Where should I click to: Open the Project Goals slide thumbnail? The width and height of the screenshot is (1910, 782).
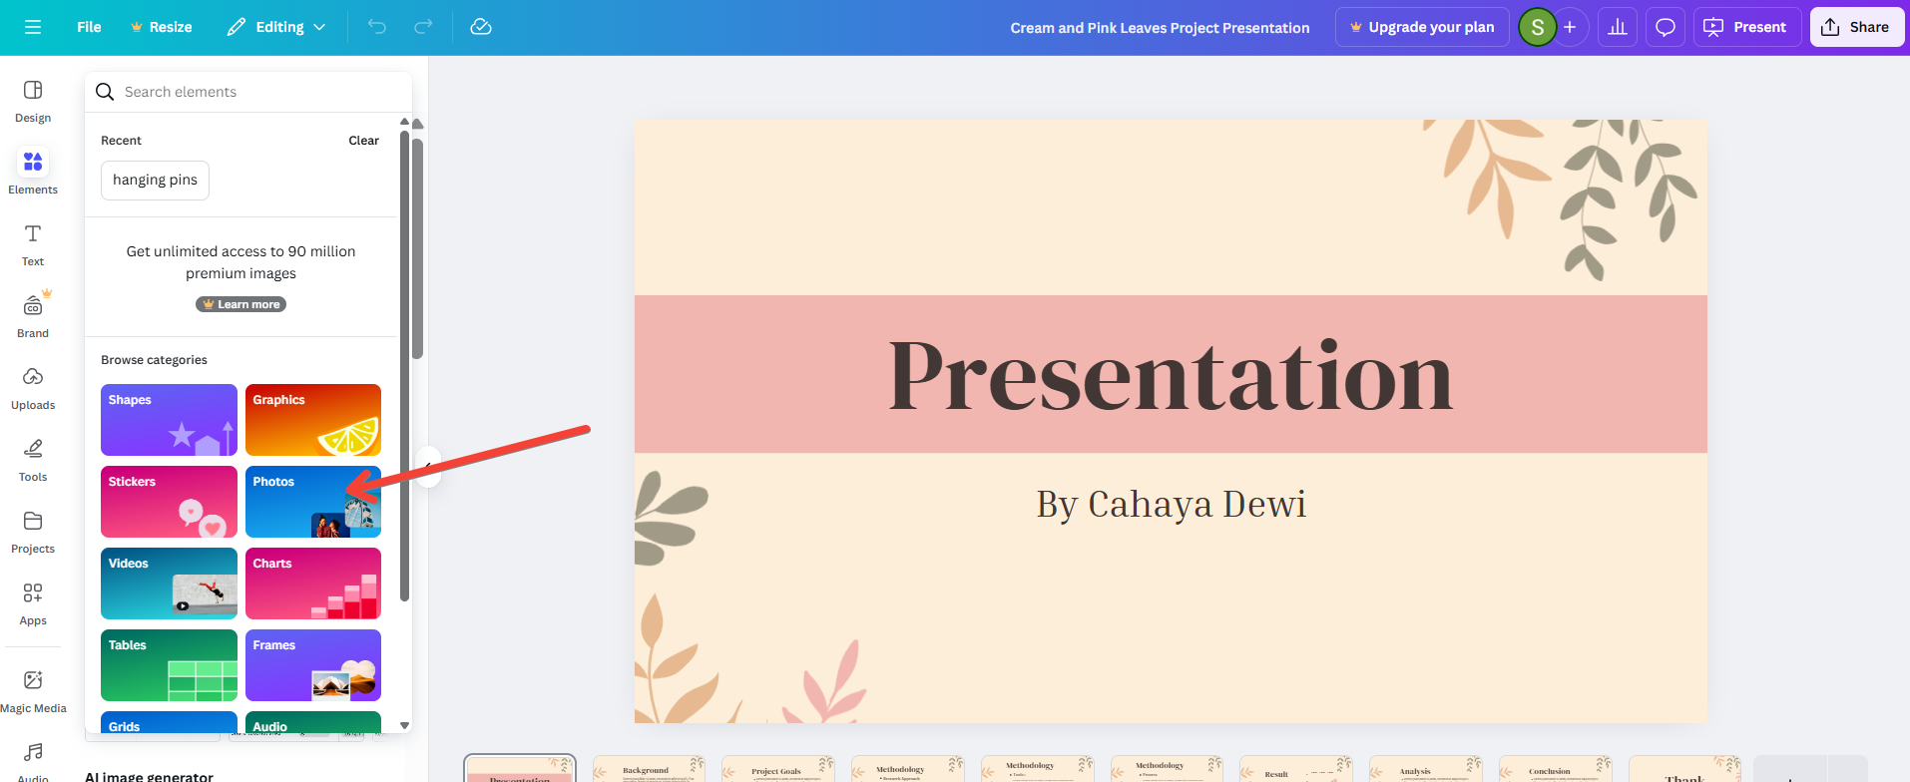click(778, 769)
